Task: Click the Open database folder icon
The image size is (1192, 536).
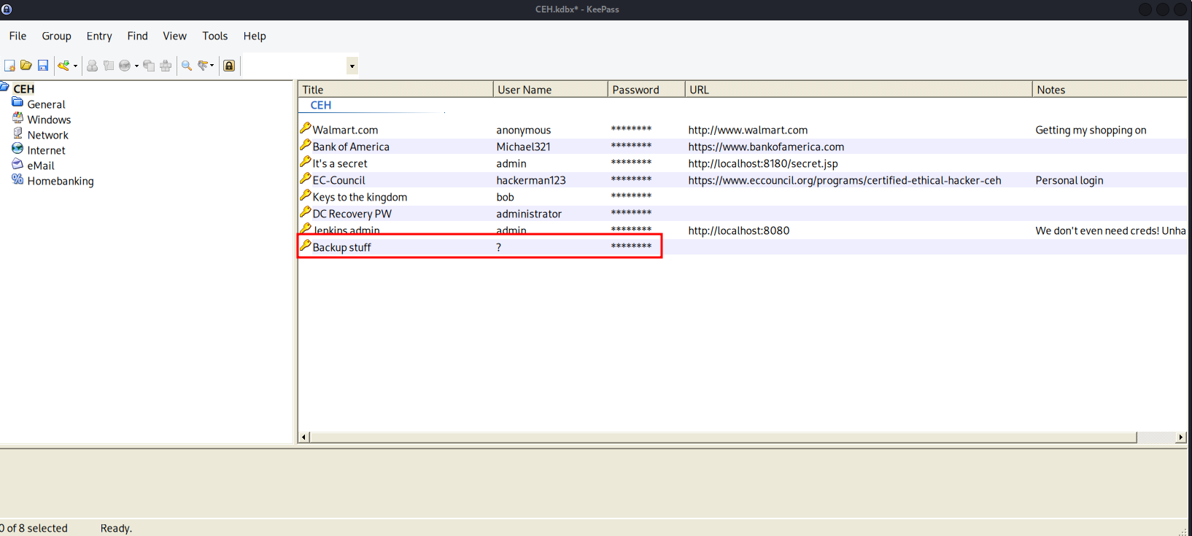Action: click(x=26, y=66)
